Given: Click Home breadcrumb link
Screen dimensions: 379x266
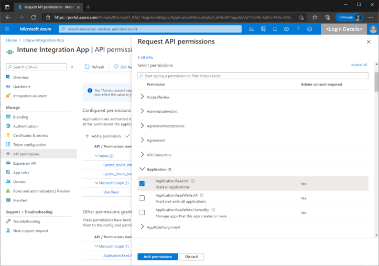Looking at the screenshot, I should tap(12, 40).
